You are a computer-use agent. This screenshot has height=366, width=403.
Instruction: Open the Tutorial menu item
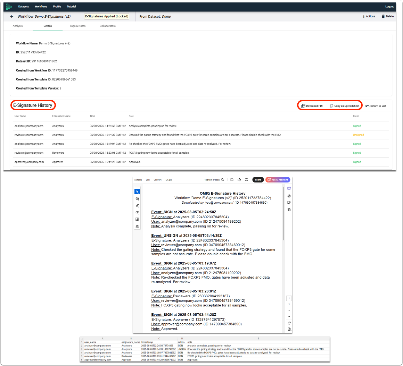71,7
